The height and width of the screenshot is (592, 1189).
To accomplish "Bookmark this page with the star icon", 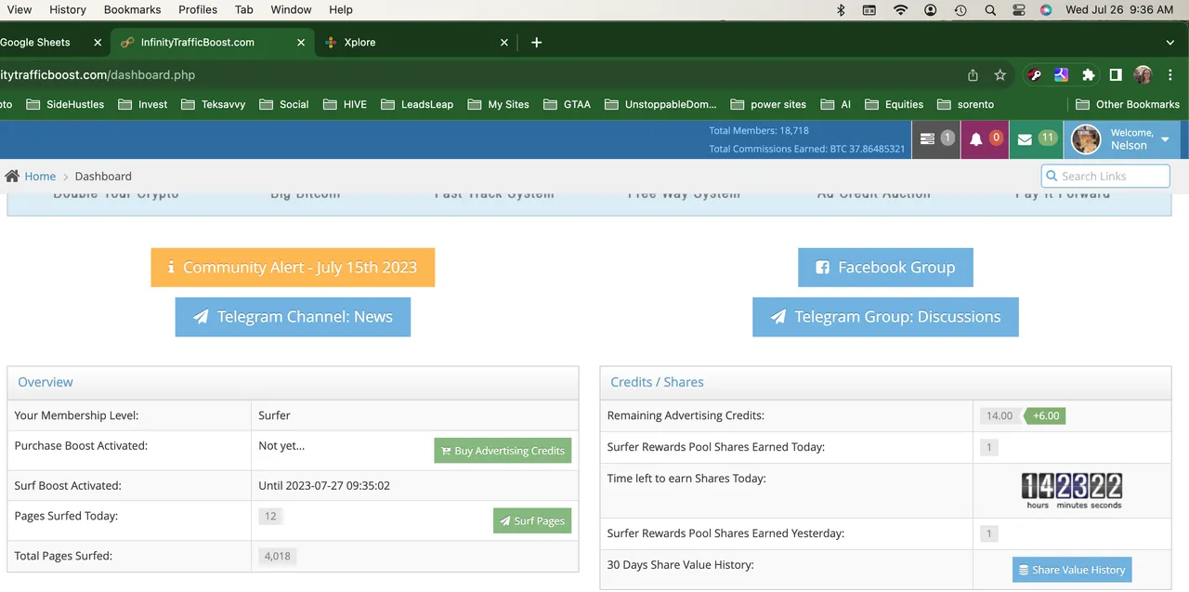I will point(1000,74).
